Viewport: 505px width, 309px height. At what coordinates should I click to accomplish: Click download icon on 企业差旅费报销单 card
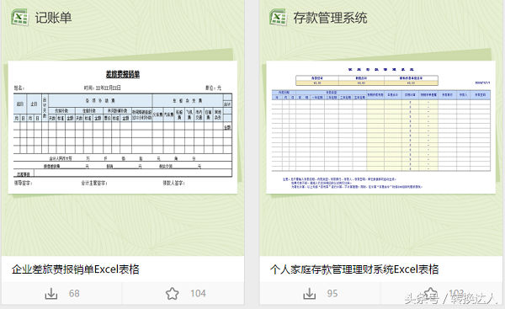coord(50,294)
